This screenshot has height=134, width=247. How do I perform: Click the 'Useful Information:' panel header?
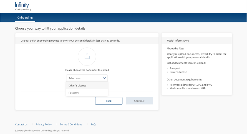tap(178, 41)
